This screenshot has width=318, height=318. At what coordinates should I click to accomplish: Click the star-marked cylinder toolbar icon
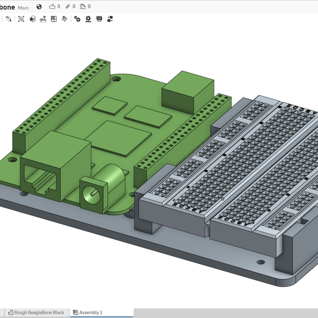click(x=32, y=19)
